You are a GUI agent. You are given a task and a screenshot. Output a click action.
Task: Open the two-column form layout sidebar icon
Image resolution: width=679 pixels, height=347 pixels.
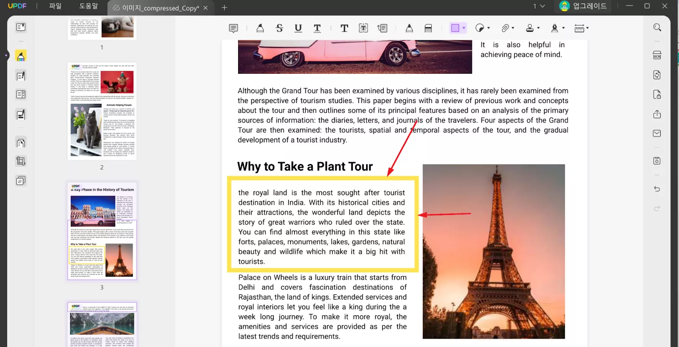21,94
